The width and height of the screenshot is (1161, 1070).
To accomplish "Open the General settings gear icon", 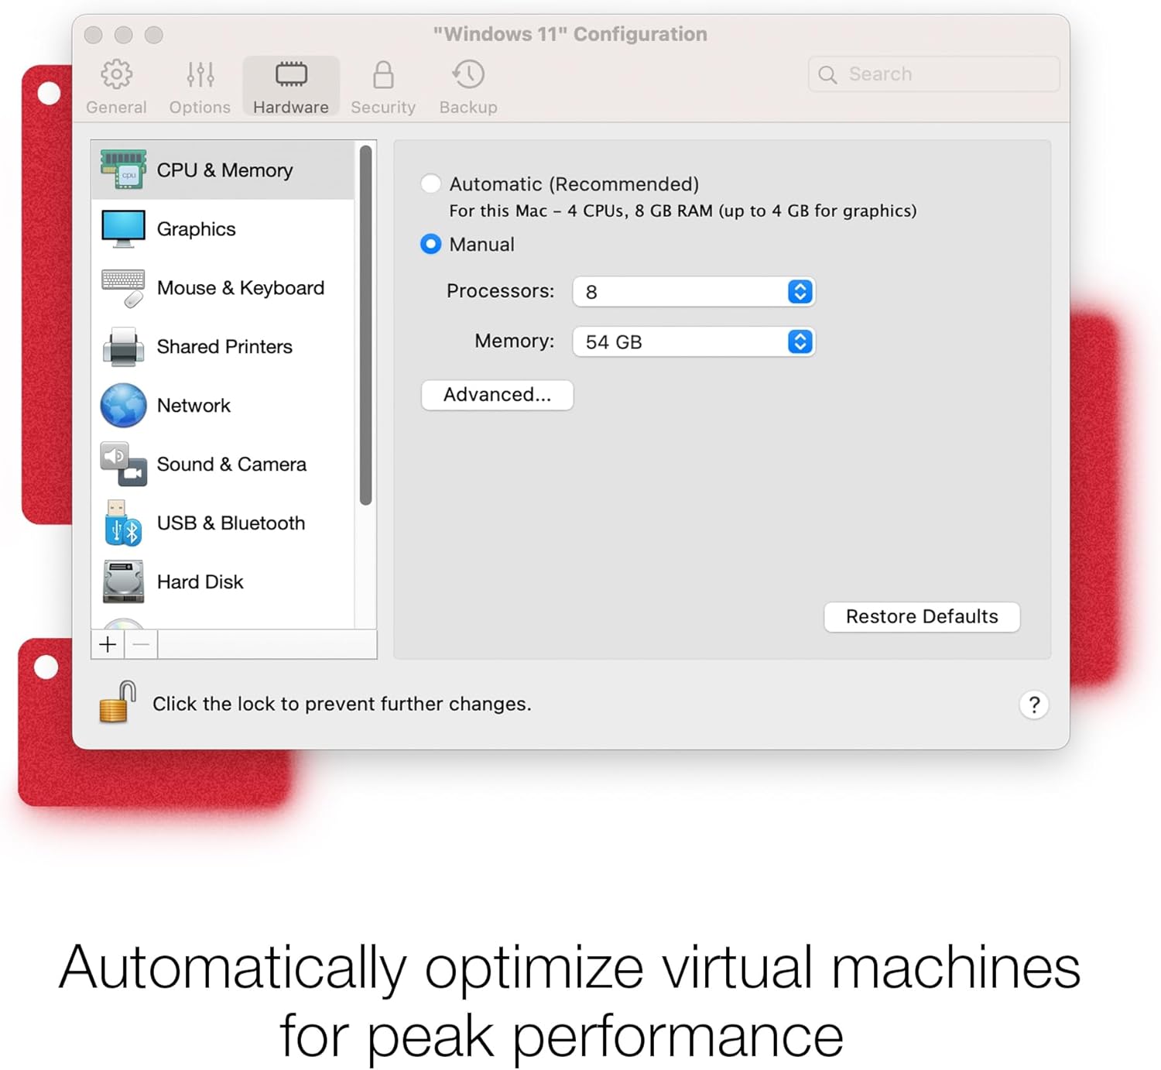I will 116,74.
